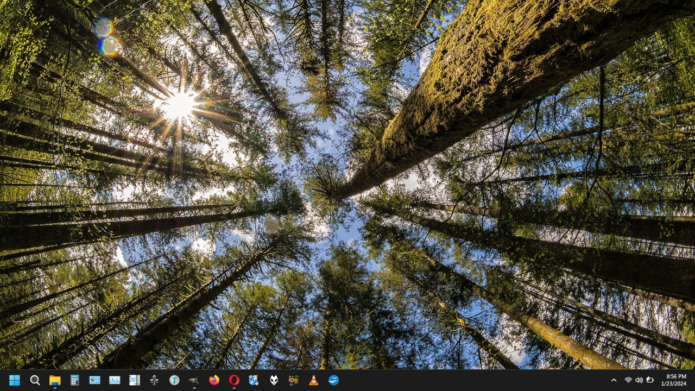The image size is (695, 391).
Task: Check battery status icon in tray
Action: (650, 380)
